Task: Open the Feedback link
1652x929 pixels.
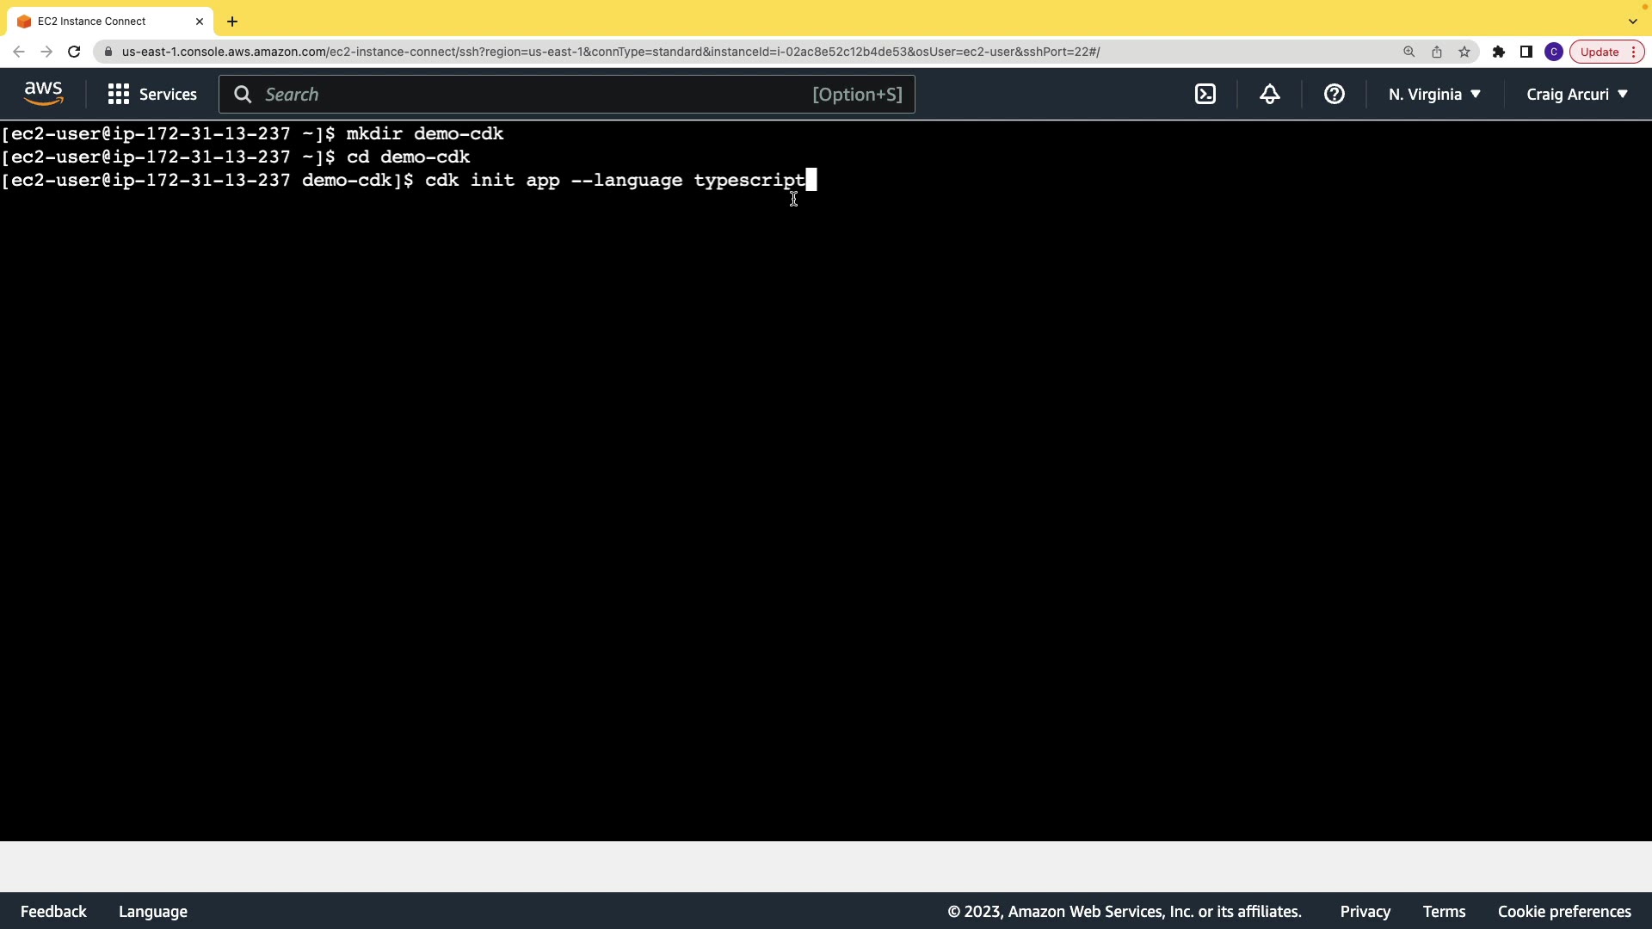Action: point(53,911)
